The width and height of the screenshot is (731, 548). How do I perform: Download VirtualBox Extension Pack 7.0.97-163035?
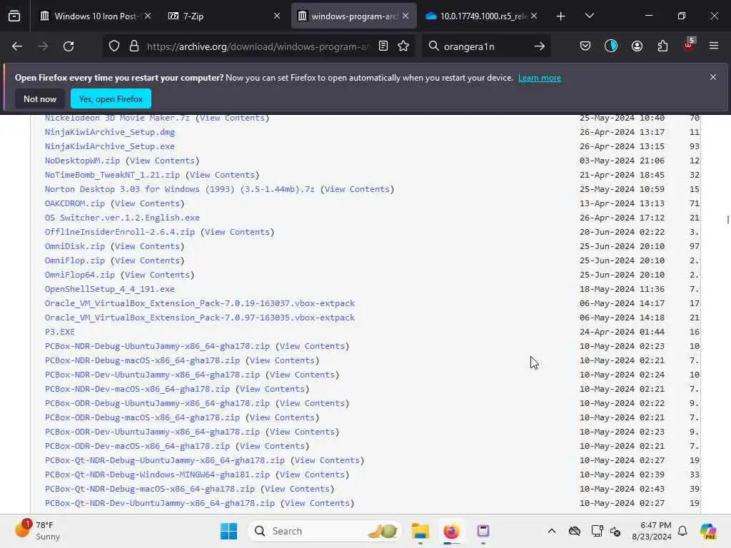[200, 318]
